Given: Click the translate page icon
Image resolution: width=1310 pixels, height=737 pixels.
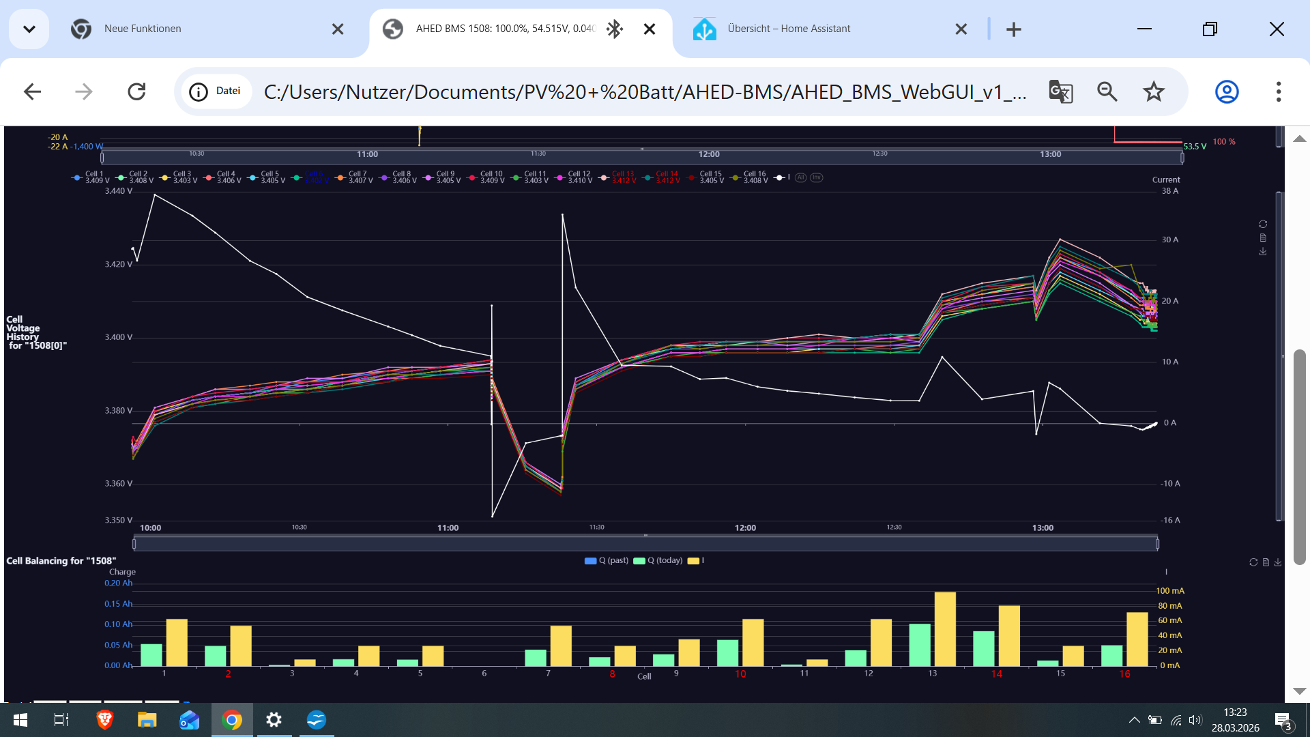Looking at the screenshot, I should (x=1060, y=91).
